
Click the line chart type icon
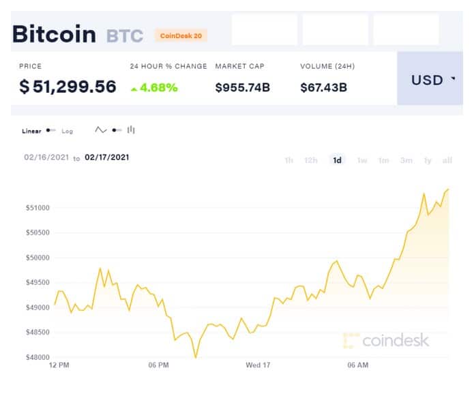point(101,130)
